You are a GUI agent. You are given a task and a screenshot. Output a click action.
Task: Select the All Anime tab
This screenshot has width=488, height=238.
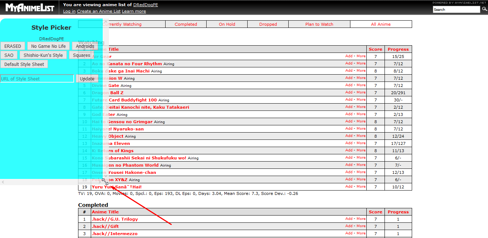(381, 24)
